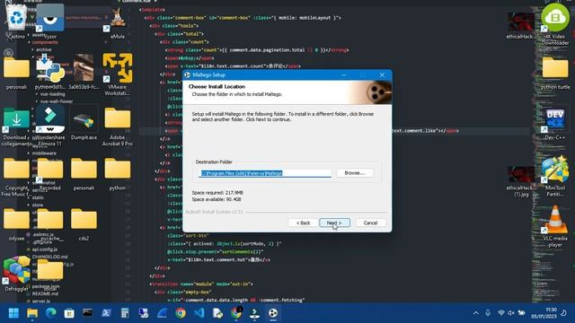Open the VMware Workstation shortcut
The width and height of the screenshot is (575, 323).
[x=118, y=74]
